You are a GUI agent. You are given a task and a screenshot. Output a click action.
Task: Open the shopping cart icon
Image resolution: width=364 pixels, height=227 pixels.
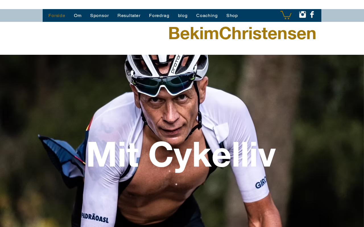[x=286, y=15]
